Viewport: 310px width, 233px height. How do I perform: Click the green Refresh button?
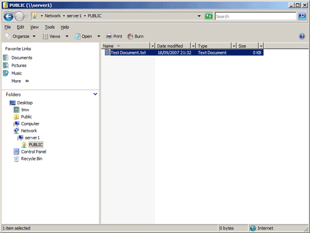pos(209,16)
